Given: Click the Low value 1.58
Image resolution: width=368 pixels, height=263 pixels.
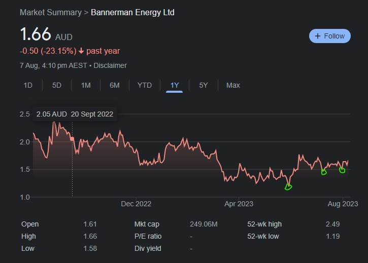Looking at the screenshot, I should [x=90, y=248].
